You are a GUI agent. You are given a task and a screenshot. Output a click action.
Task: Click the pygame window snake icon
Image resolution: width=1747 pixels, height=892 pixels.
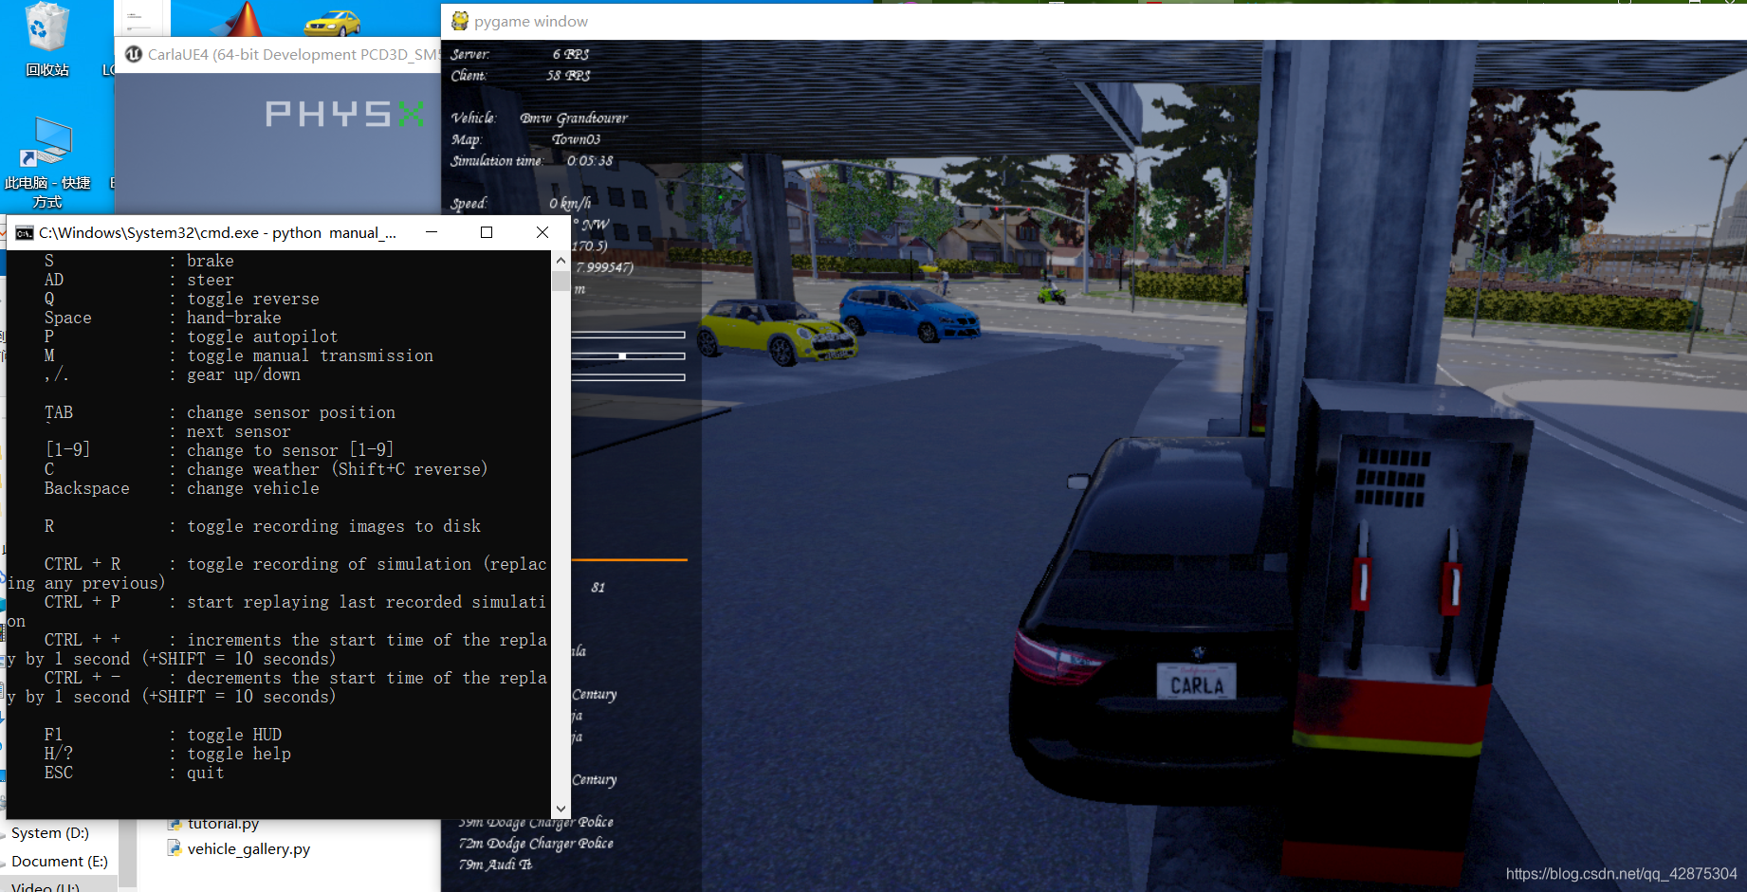[460, 21]
